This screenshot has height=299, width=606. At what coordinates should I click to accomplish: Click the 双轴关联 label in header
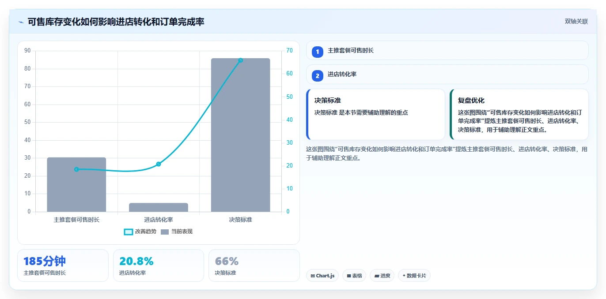point(576,22)
